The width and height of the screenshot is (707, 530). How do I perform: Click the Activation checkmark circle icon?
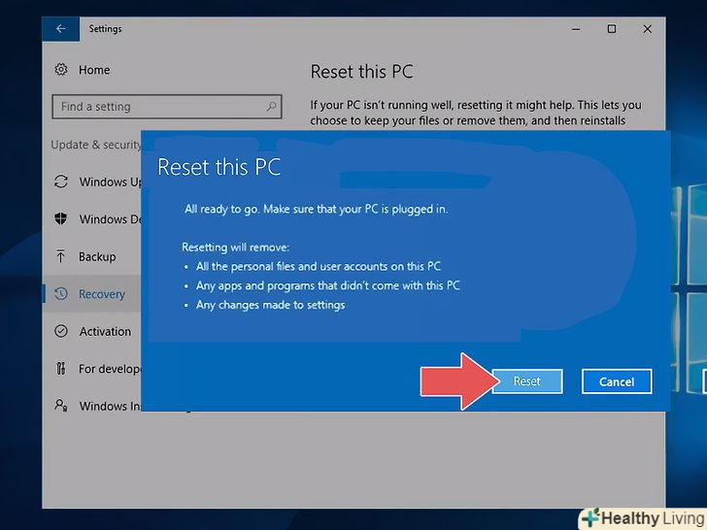pos(61,331)
